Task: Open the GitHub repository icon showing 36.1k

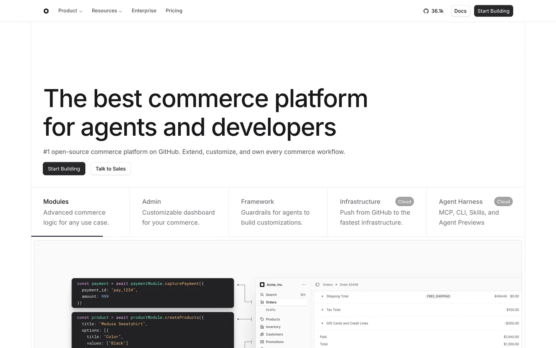Action: pyautogui.click(x=426, y=11)
